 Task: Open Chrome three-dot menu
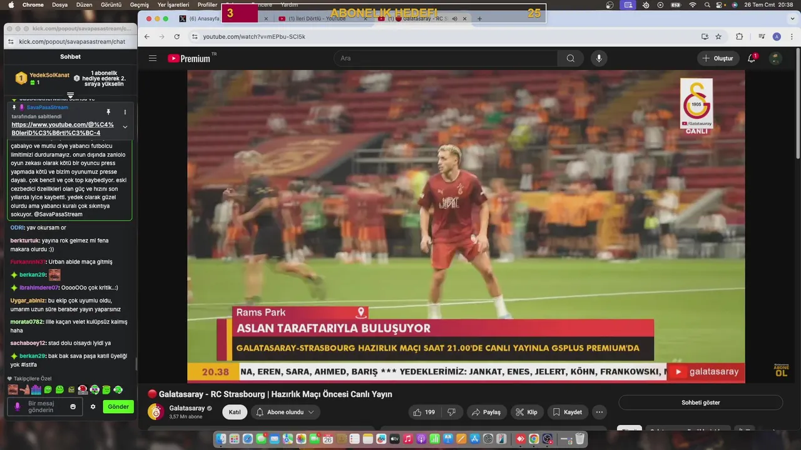pos(790,37)
